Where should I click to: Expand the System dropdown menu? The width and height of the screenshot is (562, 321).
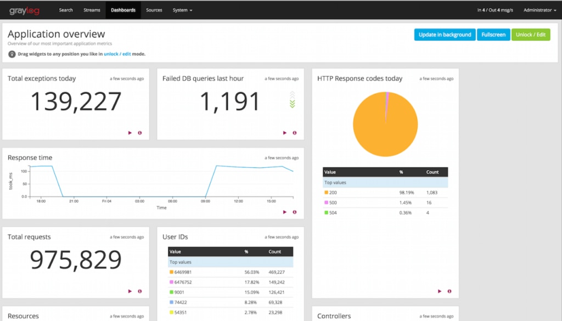tap(182, 10)
